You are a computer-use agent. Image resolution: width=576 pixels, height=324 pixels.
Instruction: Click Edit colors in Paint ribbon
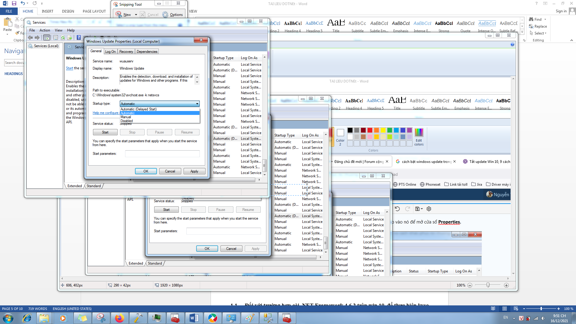point(419,137)
